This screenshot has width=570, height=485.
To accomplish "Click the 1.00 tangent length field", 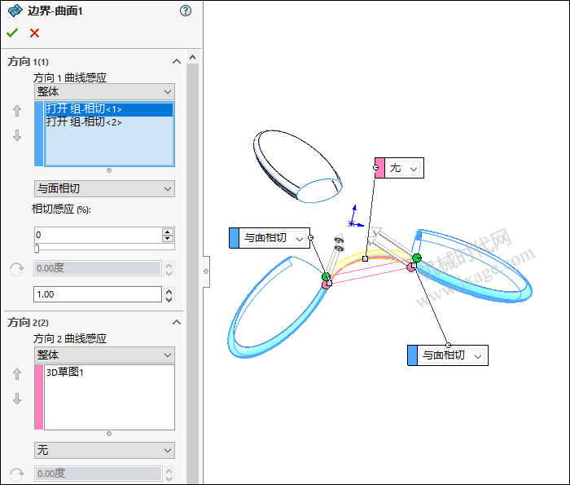I will pyautogui.click(x=98, y=294).
